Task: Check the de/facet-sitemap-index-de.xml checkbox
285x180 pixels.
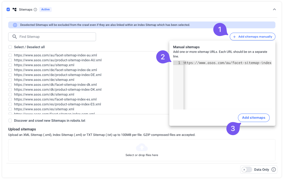Action: (x=10, y=70)
